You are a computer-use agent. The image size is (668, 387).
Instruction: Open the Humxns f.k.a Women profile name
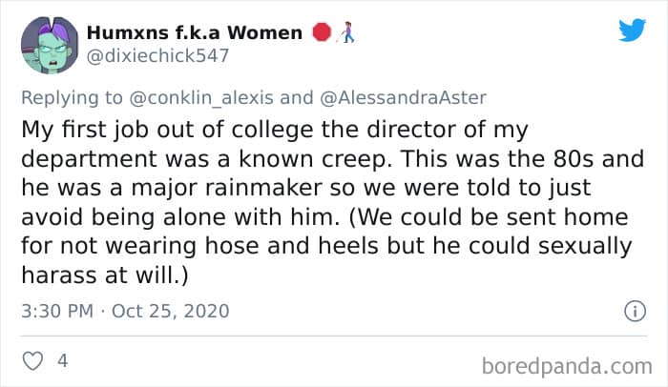(x=195, y=32)
